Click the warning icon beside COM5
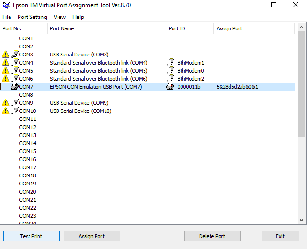 pyautogui.click(x=6, y=71)
